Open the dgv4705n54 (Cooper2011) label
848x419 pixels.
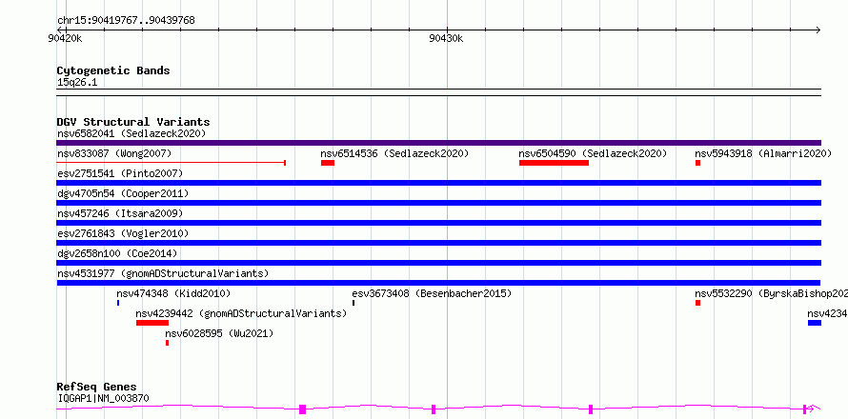coord(123,193)
